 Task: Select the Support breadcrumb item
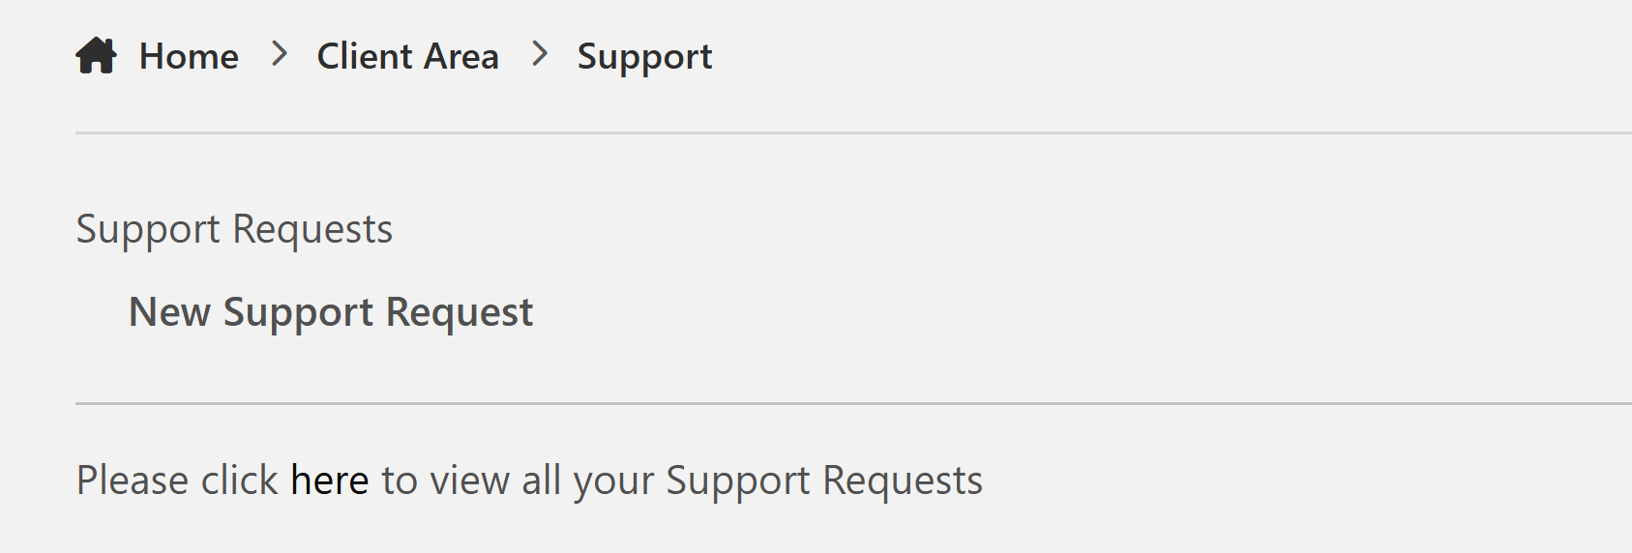644,57
